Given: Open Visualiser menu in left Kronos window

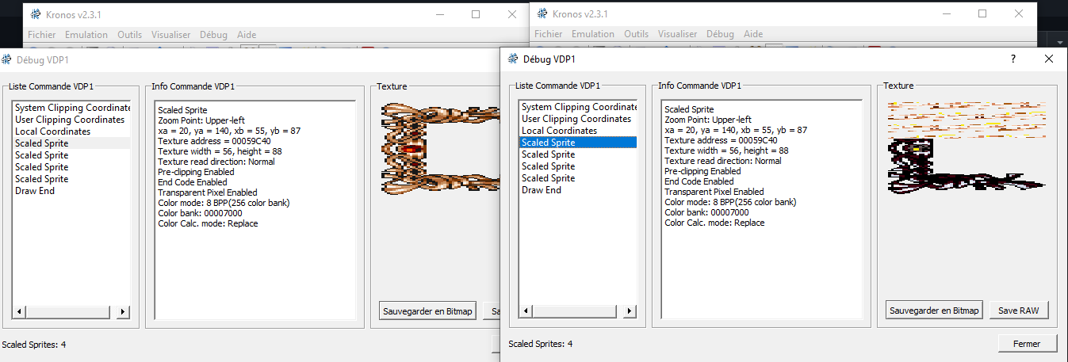Looking at the screenshot, I should pyautogui.click(x=171, y=35).
